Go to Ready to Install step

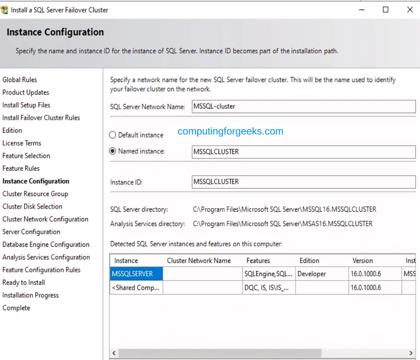pos(23,282)
